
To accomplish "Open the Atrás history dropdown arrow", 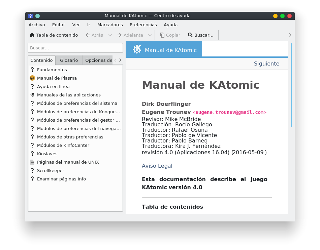I will click(110, 35).
